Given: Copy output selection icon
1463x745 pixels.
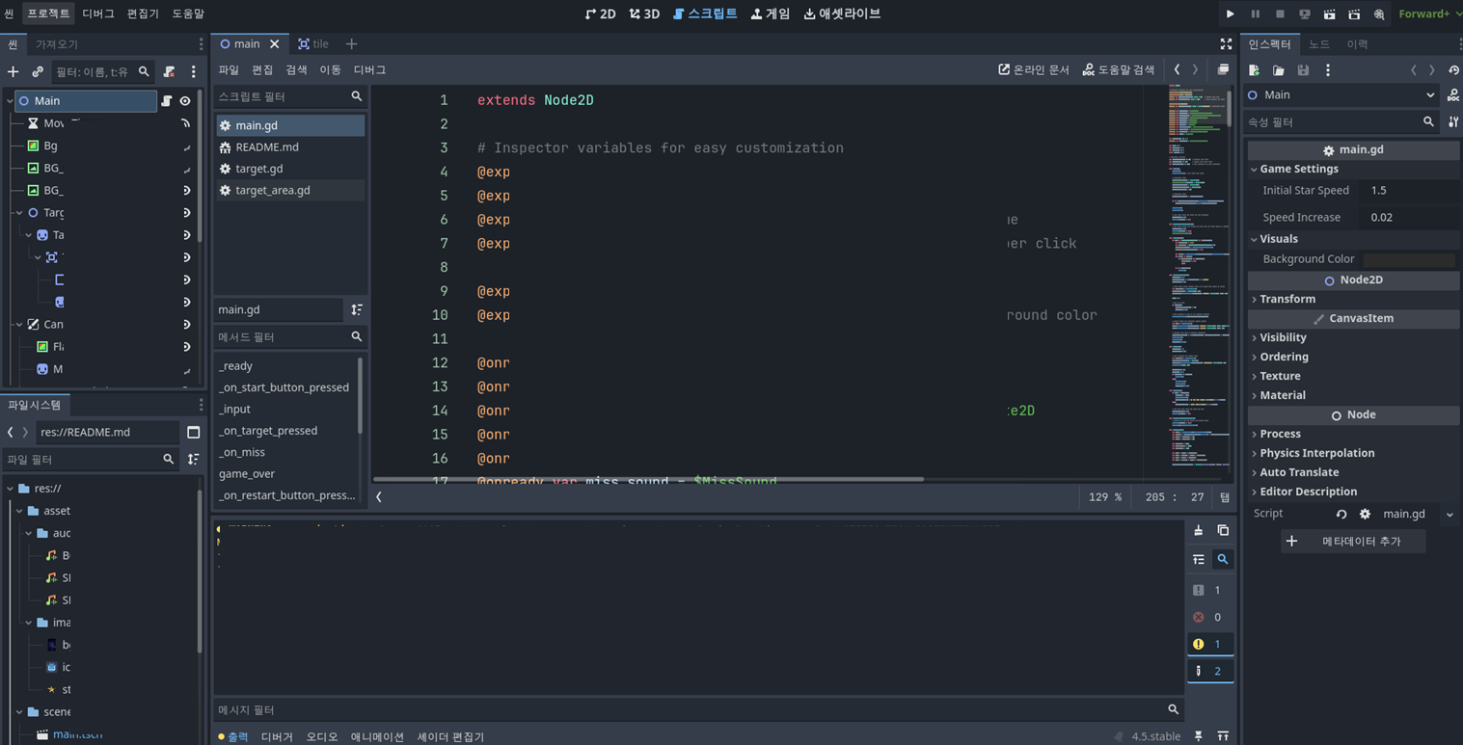Looking at the screenshot, I should pos(1223,531).
